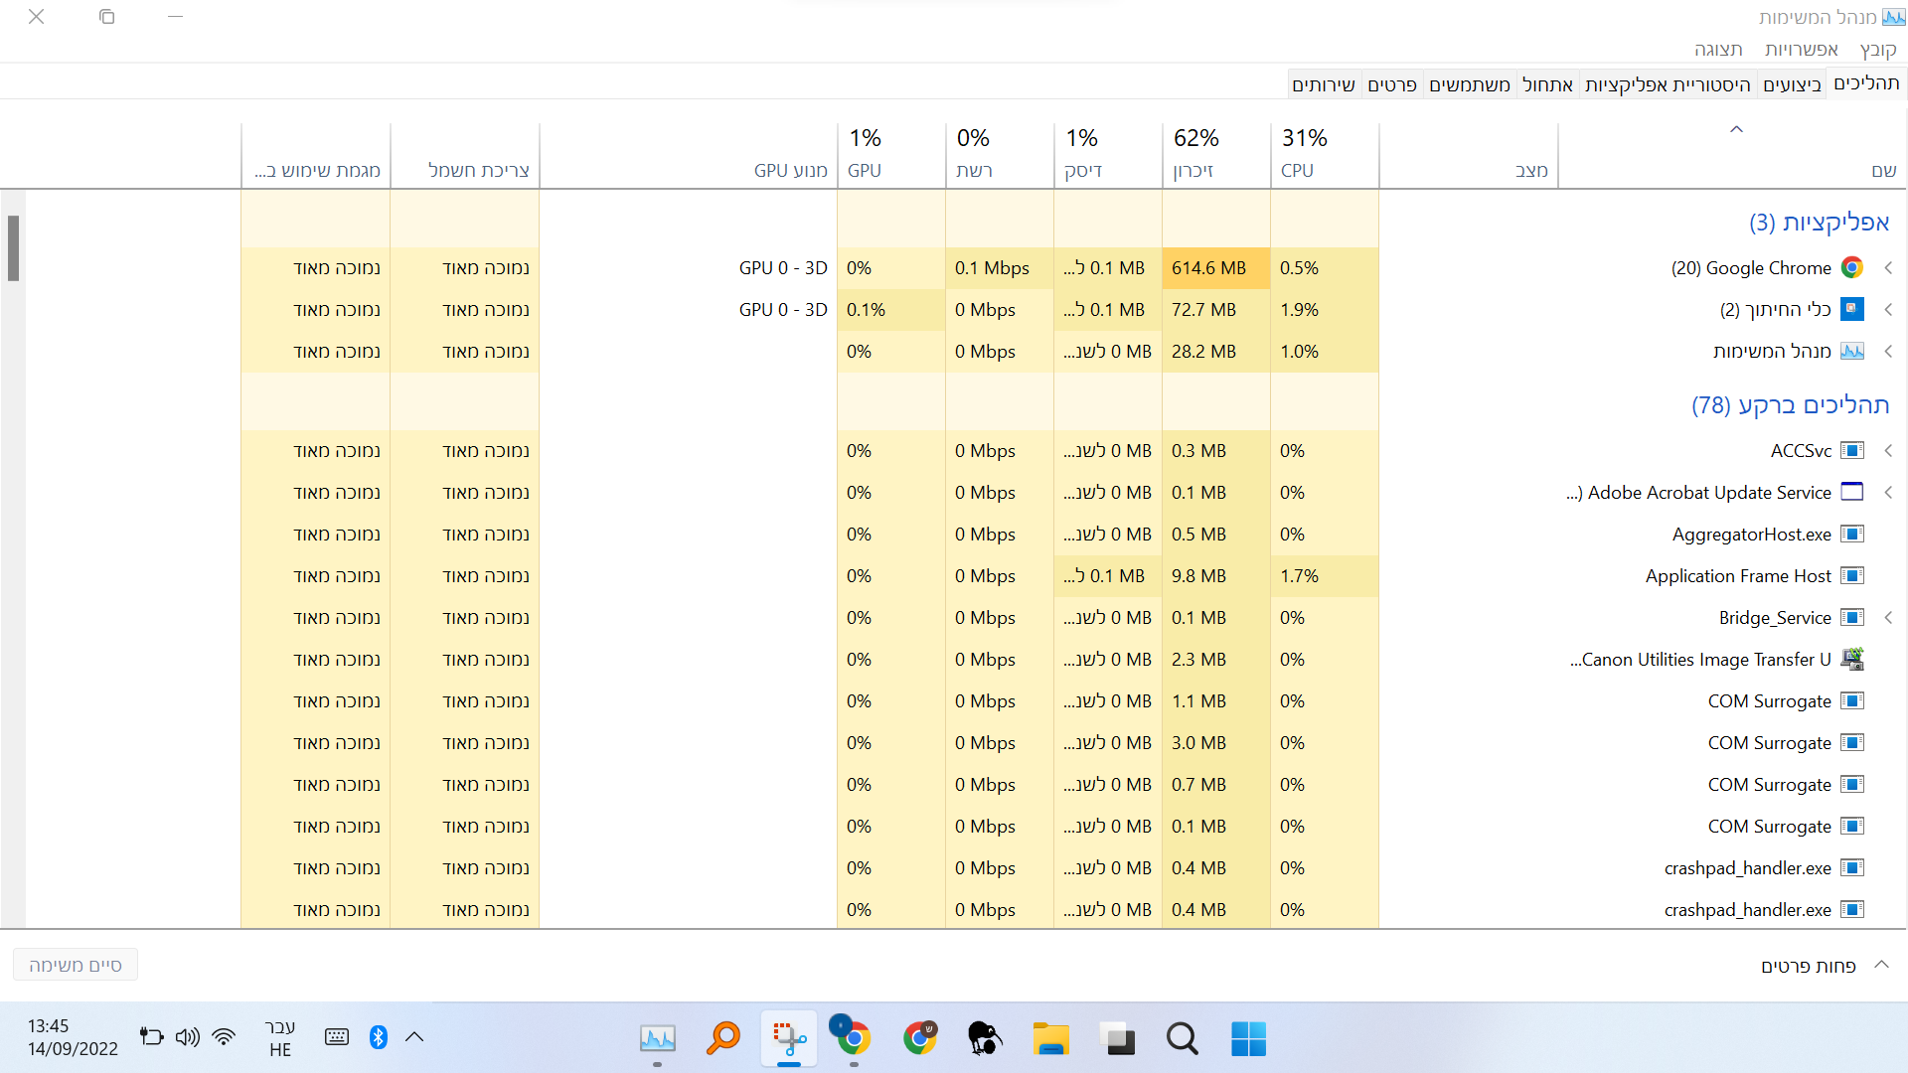Collapse details with פחות פרטים chevron

click(1881, 965)
